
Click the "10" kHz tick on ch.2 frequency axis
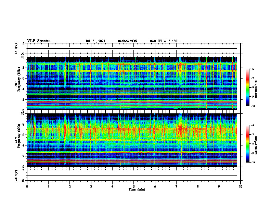tap(23, 113)
